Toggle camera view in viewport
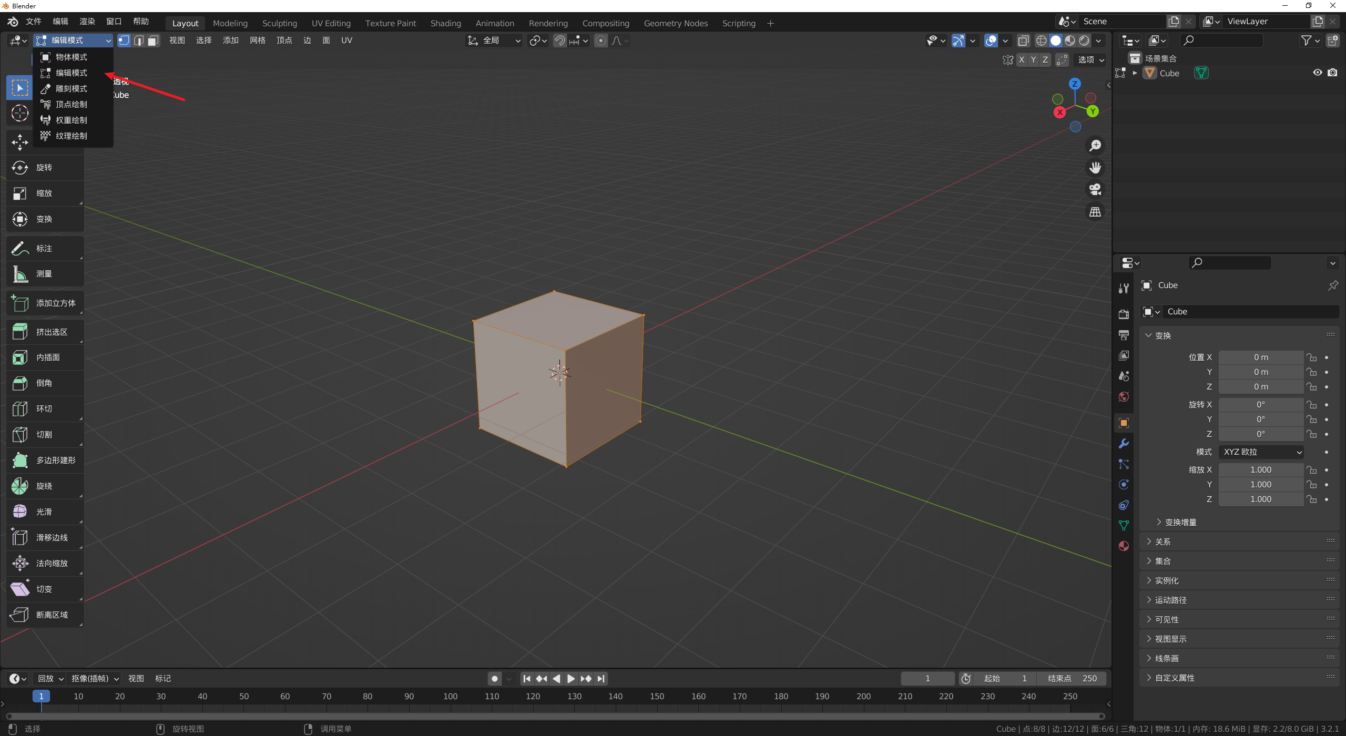Screen dimensions: 1346x736 click(x=1095, y=190)
